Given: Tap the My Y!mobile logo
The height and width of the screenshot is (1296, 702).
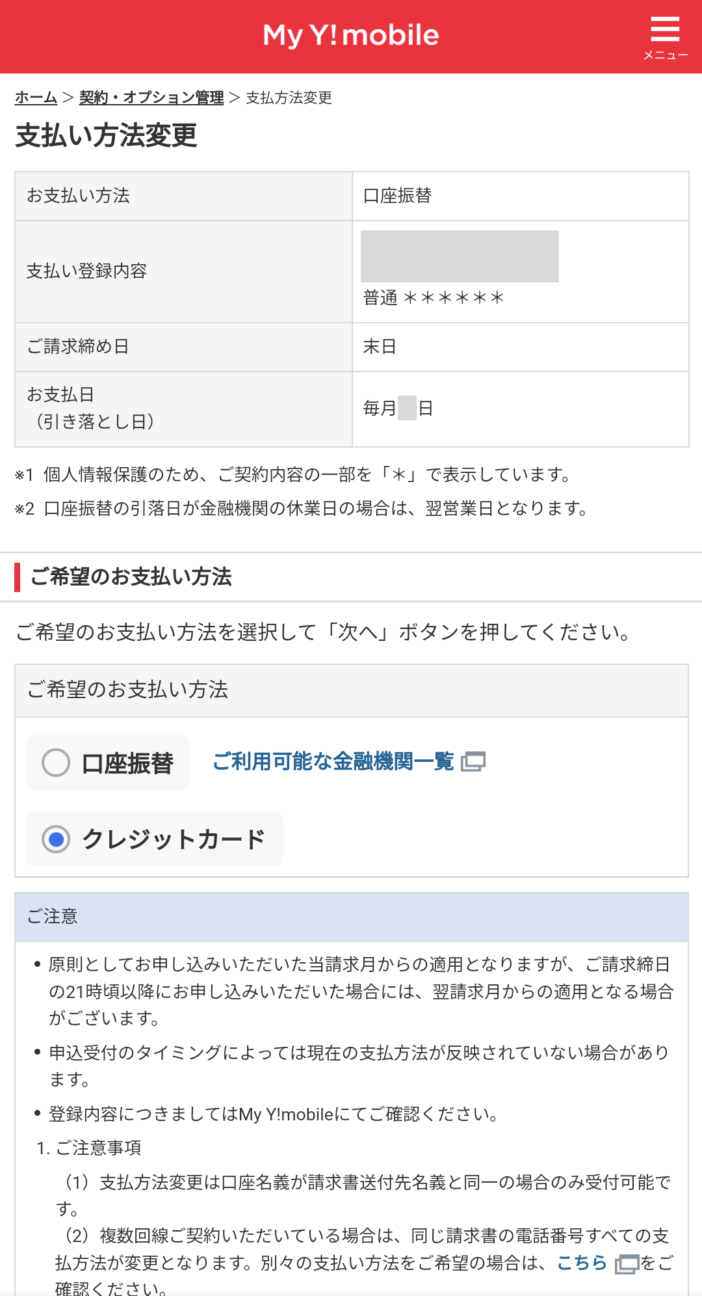Looking at the screenshot, I should [x=351, y=35].
